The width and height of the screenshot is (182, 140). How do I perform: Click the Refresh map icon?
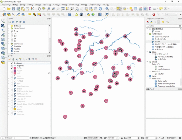pos(100,9)
